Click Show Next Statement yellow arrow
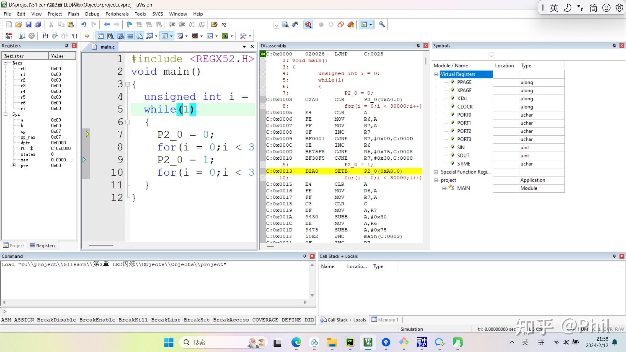Viewport: 626px width, 352px height. pos(87,36)
